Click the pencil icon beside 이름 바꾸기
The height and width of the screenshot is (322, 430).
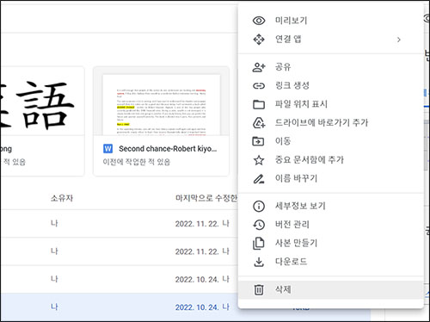point(259,178)
